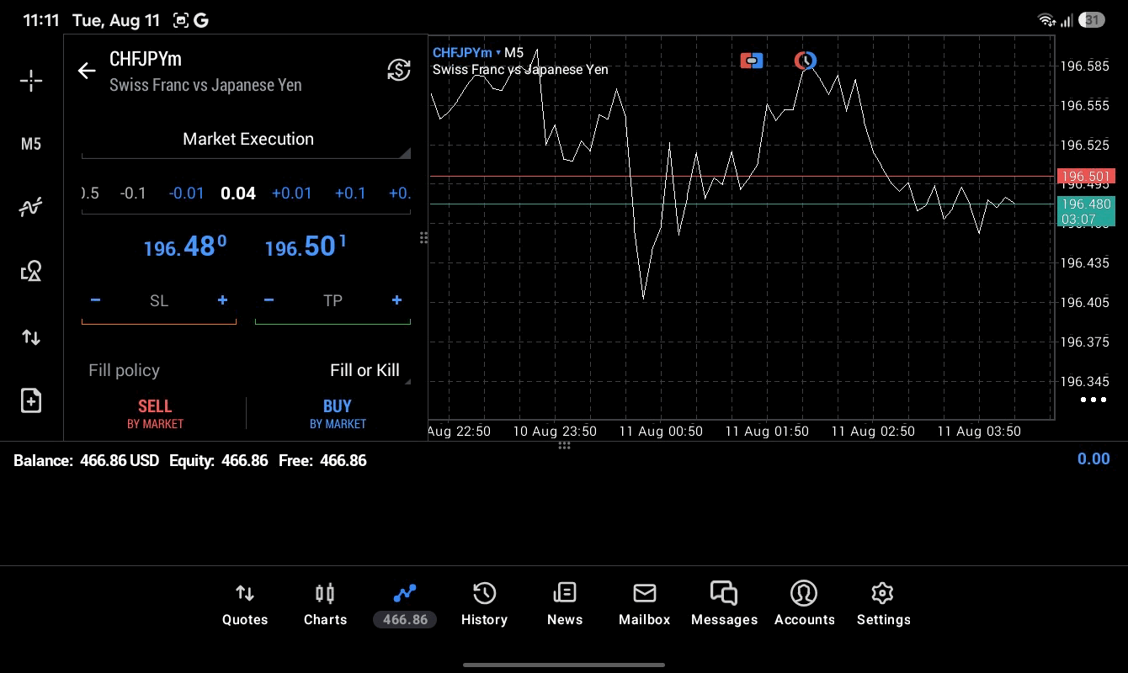Tap the crosshair cursor icon
The height and width of the screenshot is (673, 1128).
click(31, 81)
